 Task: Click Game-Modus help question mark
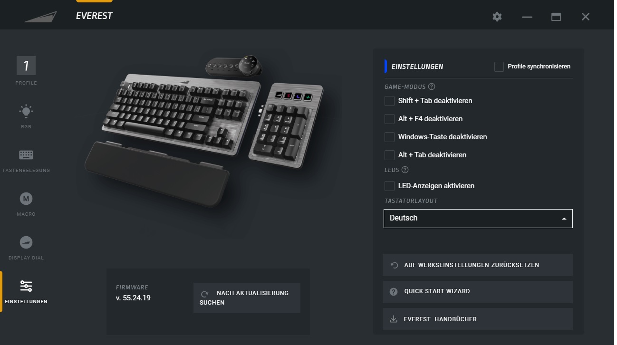coord(432,86)
